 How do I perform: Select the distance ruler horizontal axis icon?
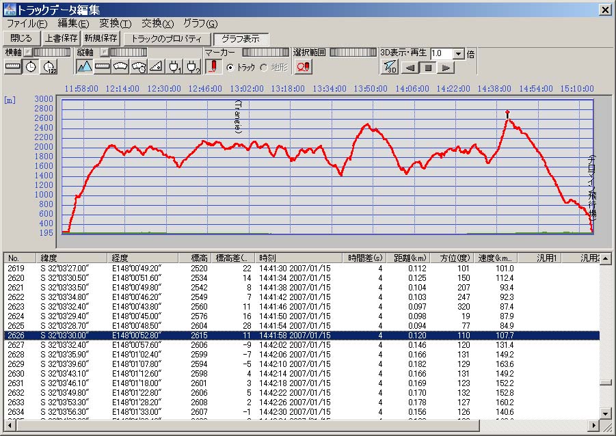(x=13, y=66)
